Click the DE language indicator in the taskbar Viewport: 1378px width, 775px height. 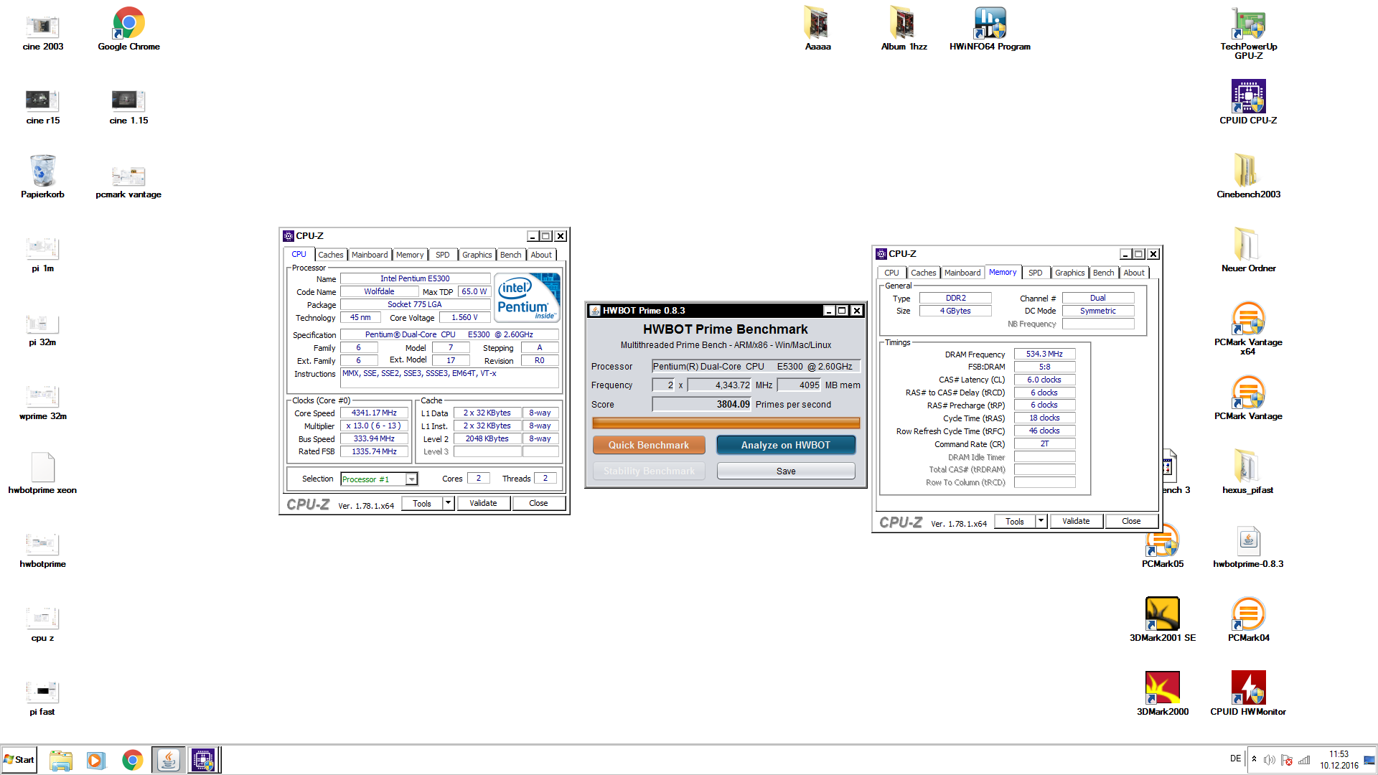pyautogui.click(x=1235, y=758)
